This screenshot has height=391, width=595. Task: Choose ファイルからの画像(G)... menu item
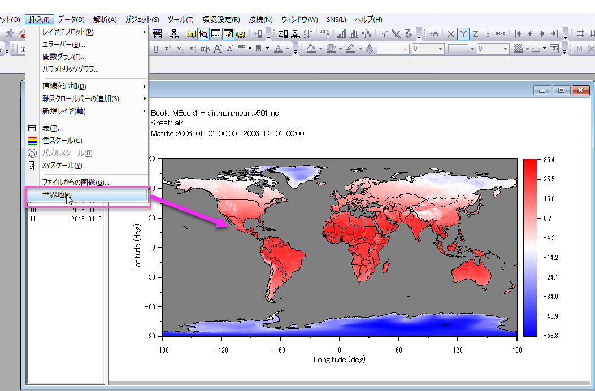76,182
